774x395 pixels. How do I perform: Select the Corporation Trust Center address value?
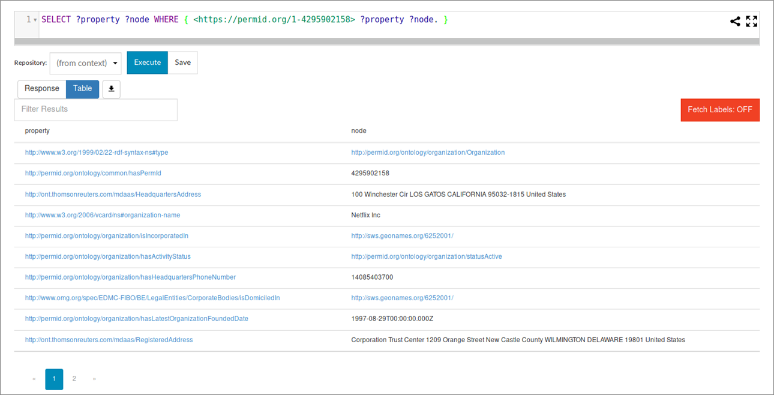coord(518,340)
